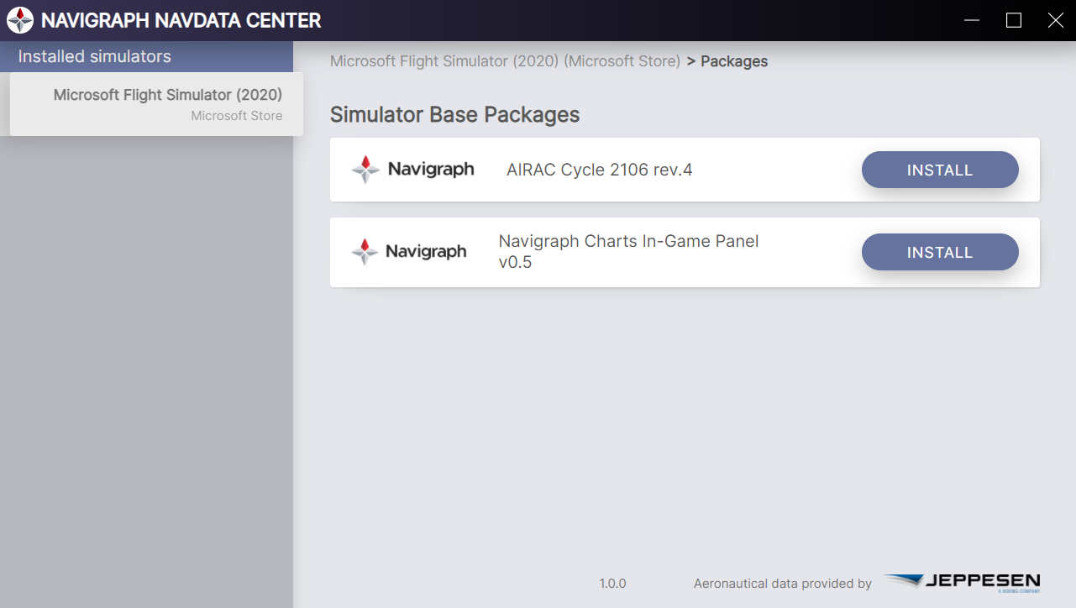Click the AIRAC Cycle 2106 rev.4 label

(600, 170)
